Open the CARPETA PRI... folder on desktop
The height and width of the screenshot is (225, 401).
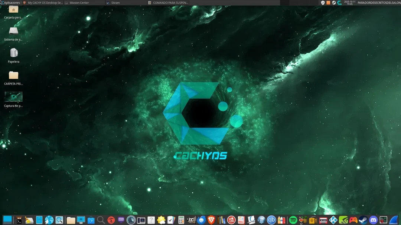(13, 78)
